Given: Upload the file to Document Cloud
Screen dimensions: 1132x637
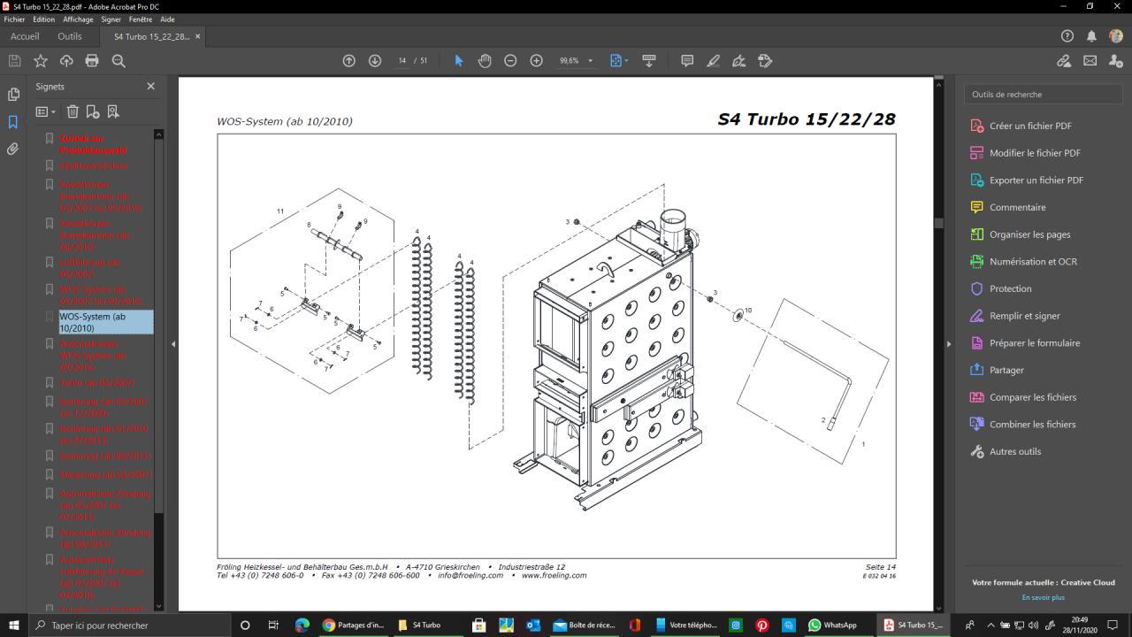Looking at the screenshot, I should click(66, 61).
